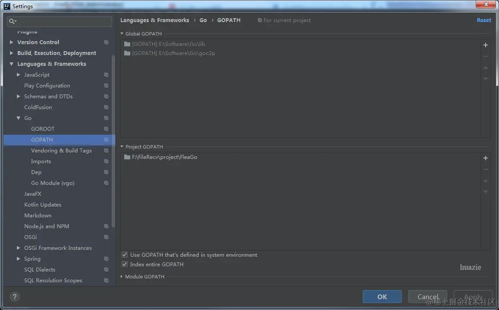Click the help question mark icon
The width and height of the screenshot is (499, 310).
point(15,297)
